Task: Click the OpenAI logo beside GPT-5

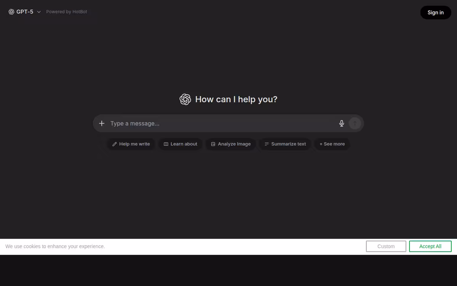Action: click(11, 12)
